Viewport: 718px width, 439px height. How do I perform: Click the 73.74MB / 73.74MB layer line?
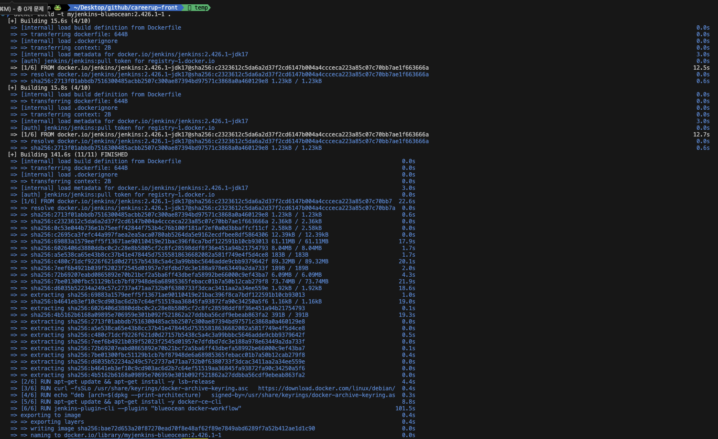(x=169, y=282)
